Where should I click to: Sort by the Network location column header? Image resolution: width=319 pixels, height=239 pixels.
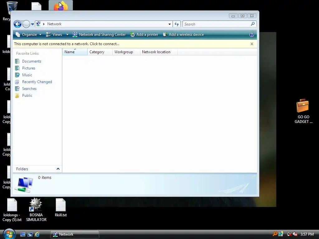click(x=159, y=52)
